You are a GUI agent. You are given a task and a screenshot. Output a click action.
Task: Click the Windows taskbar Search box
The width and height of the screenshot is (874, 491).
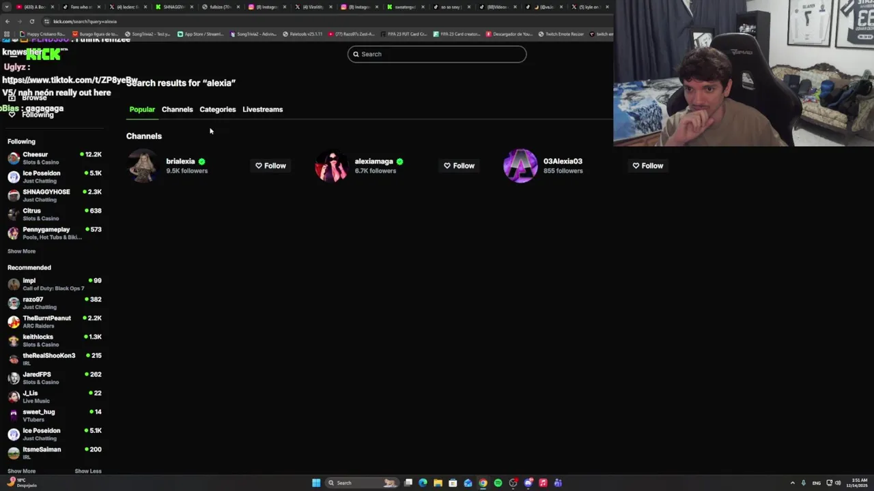click(x=362, y=483)
